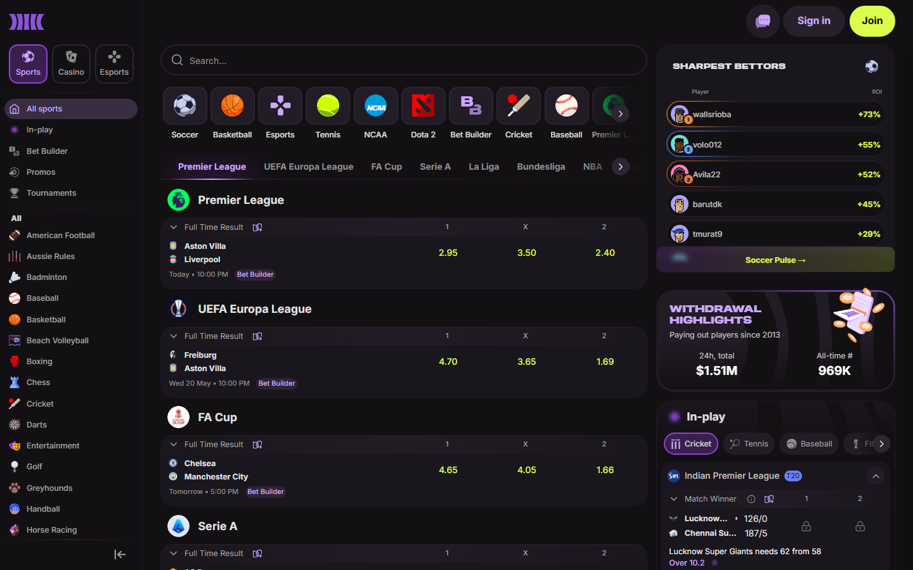This screenshot has height=570, width=913.
Task: Select the Baseball In-play filter chip
Action: [809, 444]
